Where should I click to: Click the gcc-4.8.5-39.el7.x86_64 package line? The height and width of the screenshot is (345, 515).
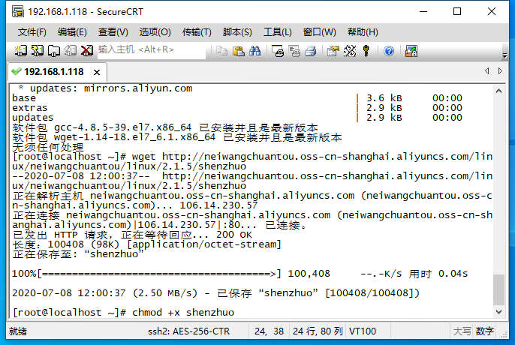click(x=165, y=127)
